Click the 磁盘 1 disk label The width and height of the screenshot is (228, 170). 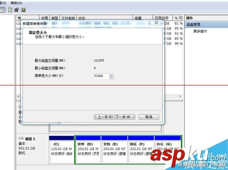[x=30, y=139]
